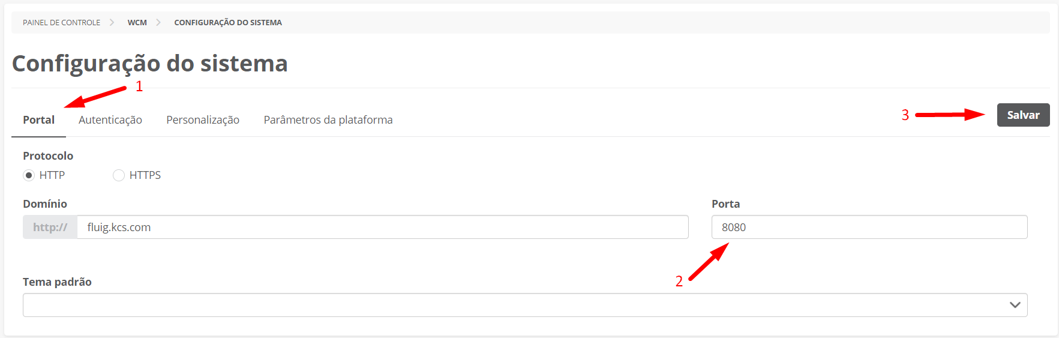Show the Parâmetros da plataforma tab
This screenshot has height=338, width=1059.
[328, 120]
